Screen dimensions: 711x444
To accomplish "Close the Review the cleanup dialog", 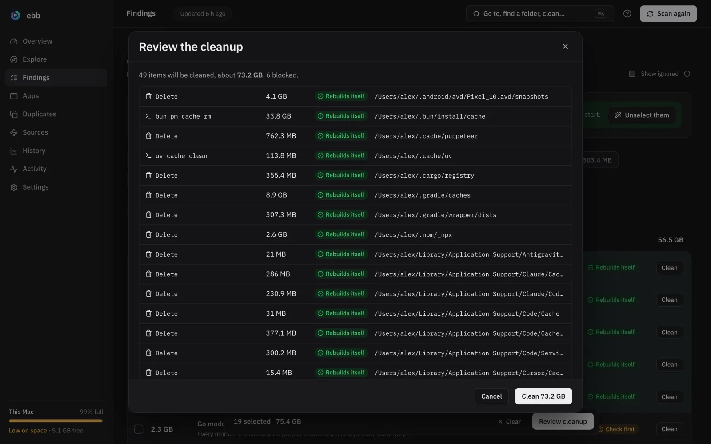I will point(565,47).
